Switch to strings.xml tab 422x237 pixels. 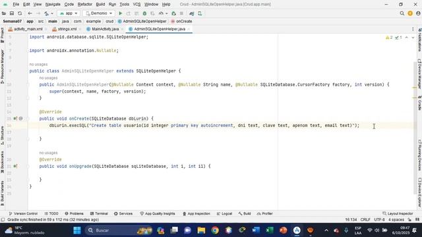coord(67,29)
